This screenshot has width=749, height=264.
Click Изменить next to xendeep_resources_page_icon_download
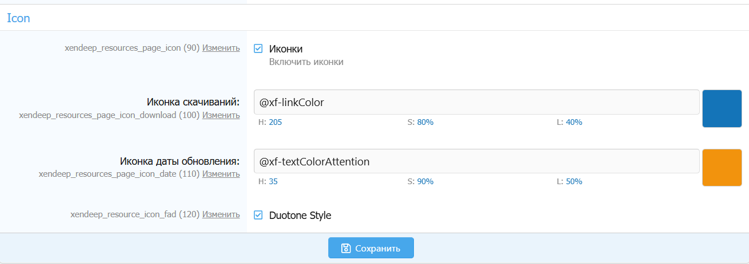[x=221, y=115]
